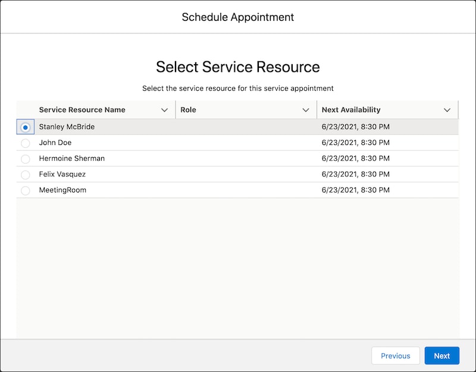This screenshot has width=476, height=372.
Task: Open the Role column chevron menu
Action: tap(306, 110)
